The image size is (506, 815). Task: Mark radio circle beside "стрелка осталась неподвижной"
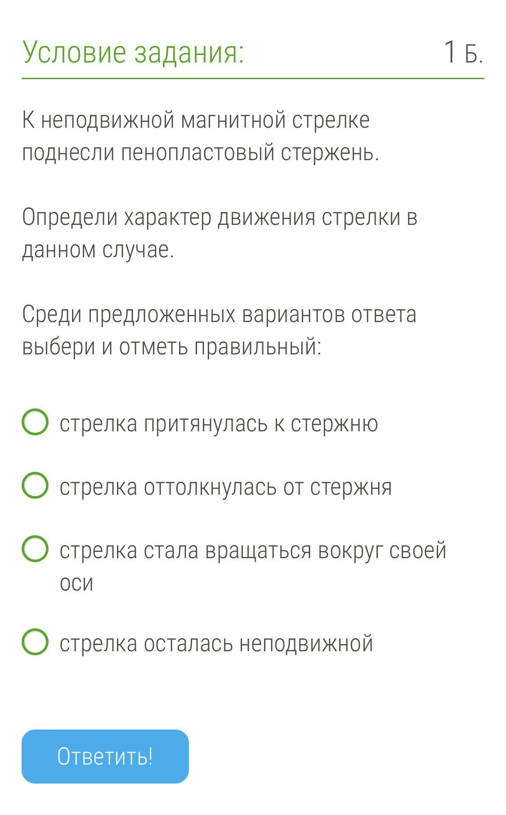pyautogui.click(x=35, y=642)
